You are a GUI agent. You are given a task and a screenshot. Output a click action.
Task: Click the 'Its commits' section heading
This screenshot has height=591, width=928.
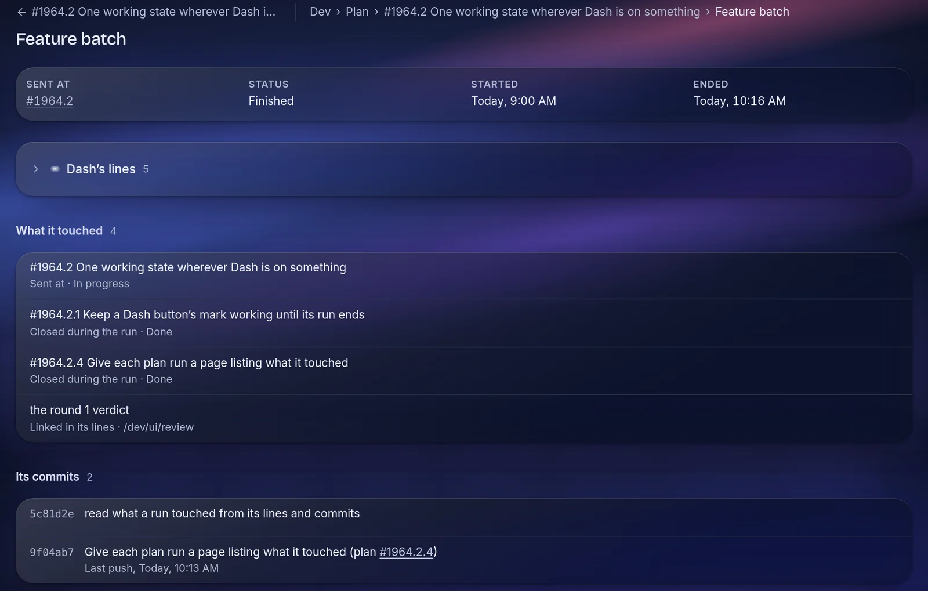[48, 477]
